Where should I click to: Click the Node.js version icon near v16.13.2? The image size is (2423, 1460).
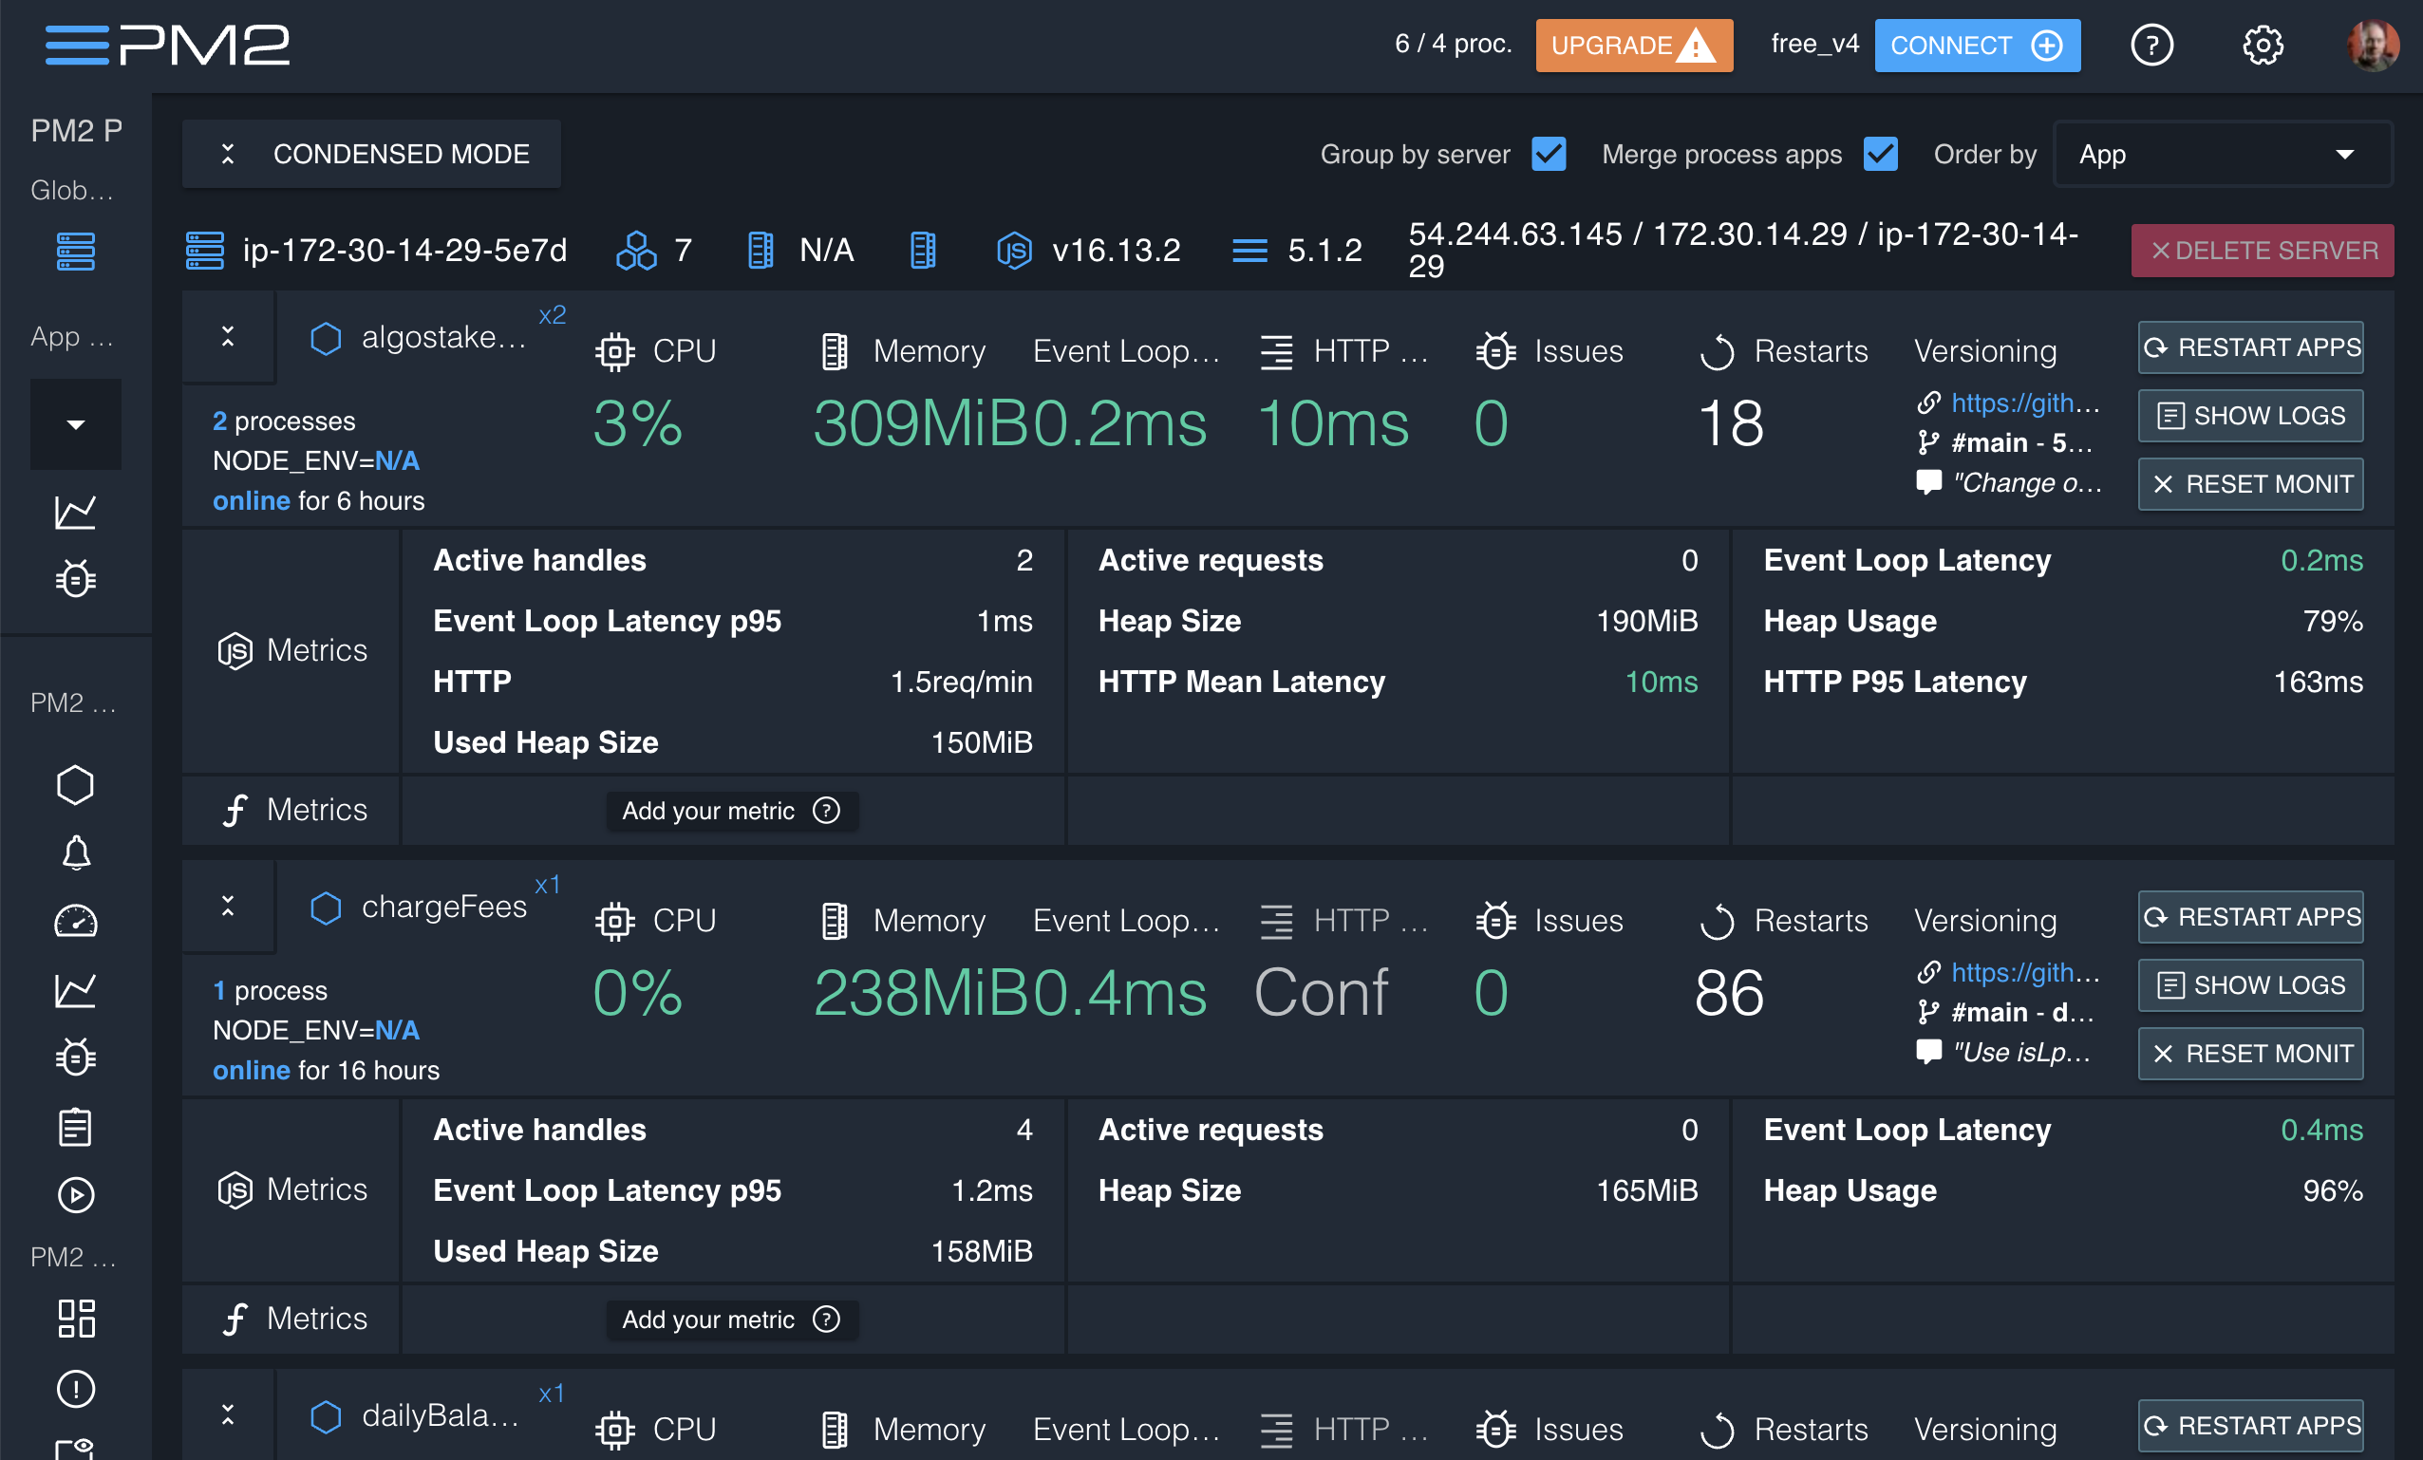1014,251
